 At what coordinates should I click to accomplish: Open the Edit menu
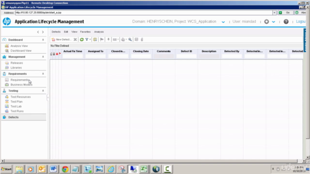(66, 32)
